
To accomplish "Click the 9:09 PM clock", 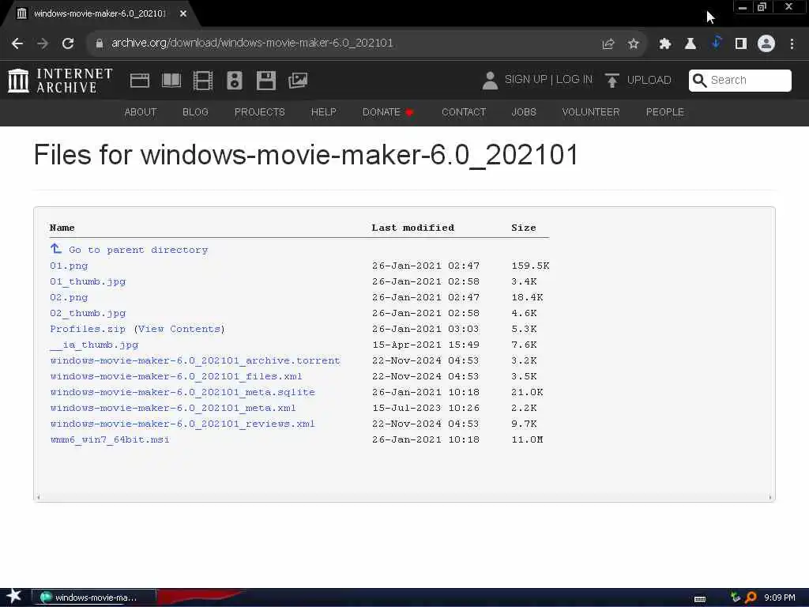I will (780, 598).
